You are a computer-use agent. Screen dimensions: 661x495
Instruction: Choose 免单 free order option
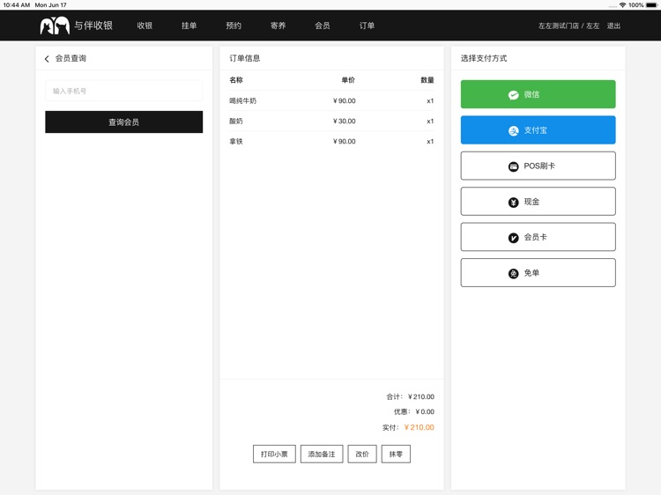(538, 272)
